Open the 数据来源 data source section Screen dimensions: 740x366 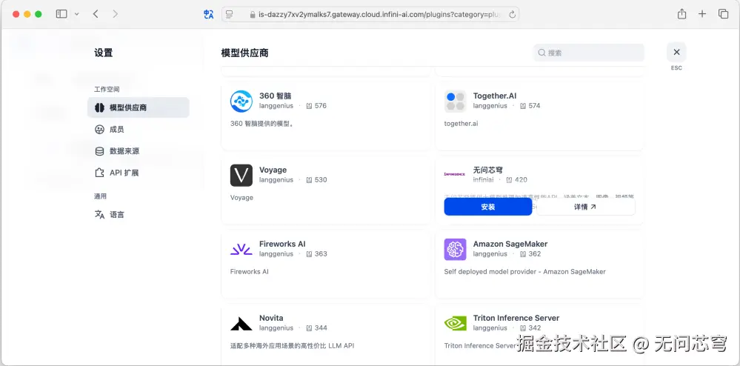(x=139, y=151)
